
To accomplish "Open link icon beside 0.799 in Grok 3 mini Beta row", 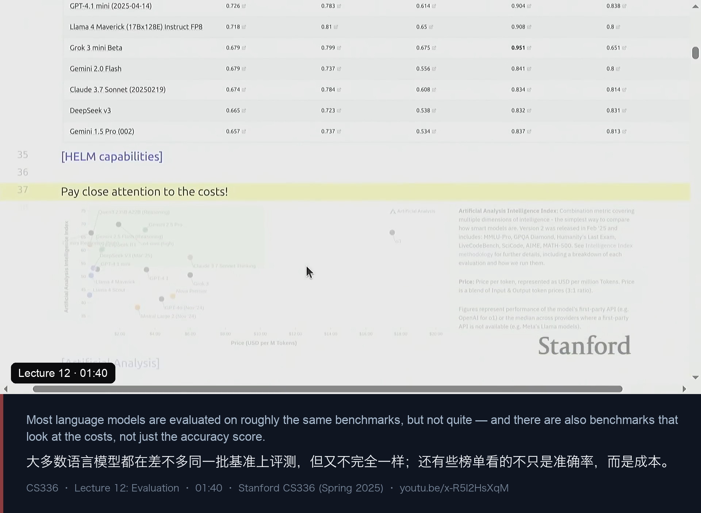I will tap(339, 48).
